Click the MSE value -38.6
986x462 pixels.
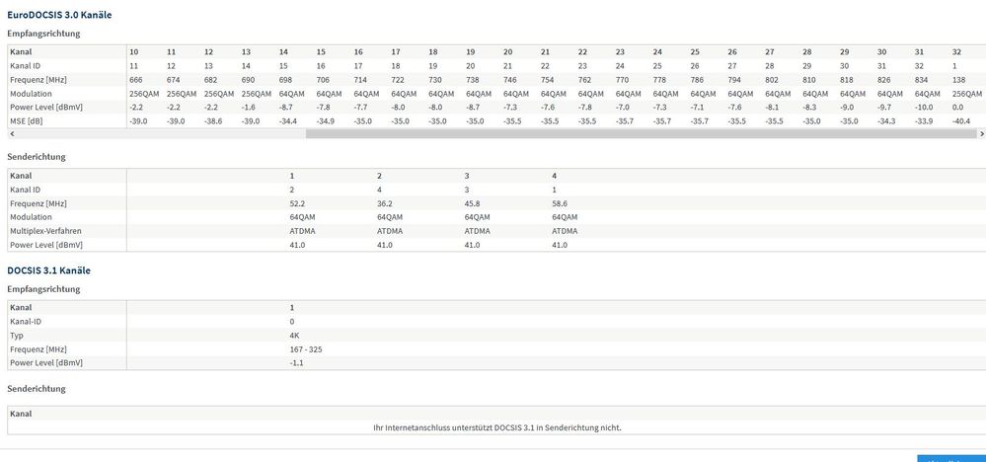click(x=213, y=120)
